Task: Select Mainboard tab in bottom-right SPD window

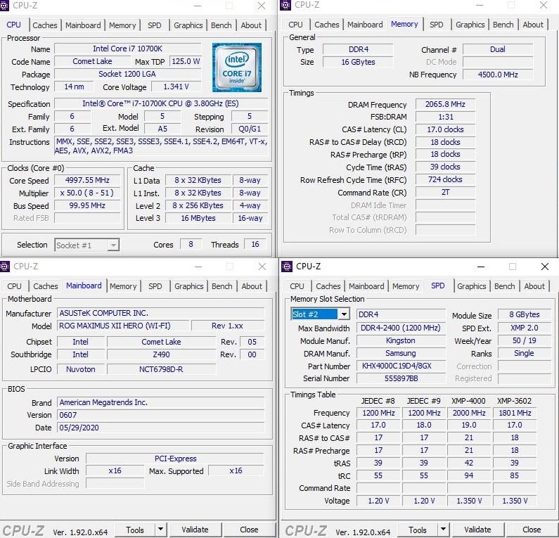Action: (x=366, y=286)
